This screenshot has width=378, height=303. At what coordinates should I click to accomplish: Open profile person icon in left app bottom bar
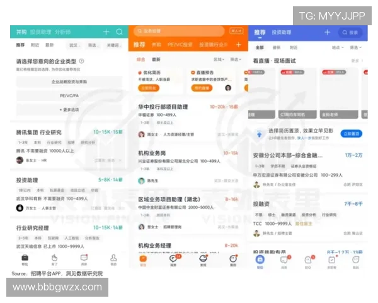click(x=113, y=258)
